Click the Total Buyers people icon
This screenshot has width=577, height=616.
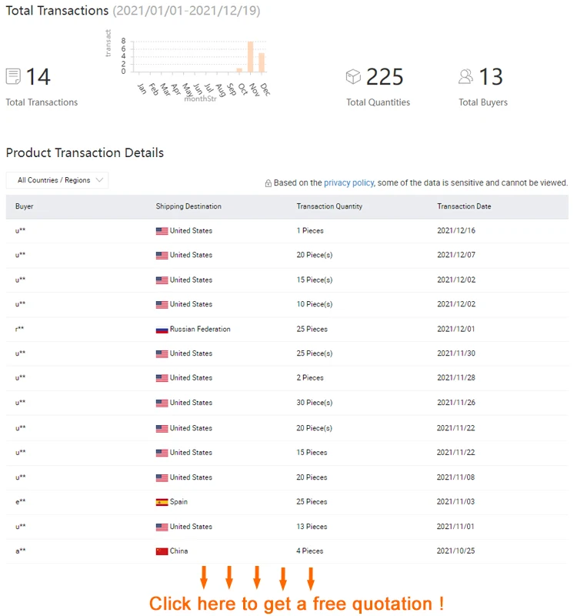pos(465,76)
